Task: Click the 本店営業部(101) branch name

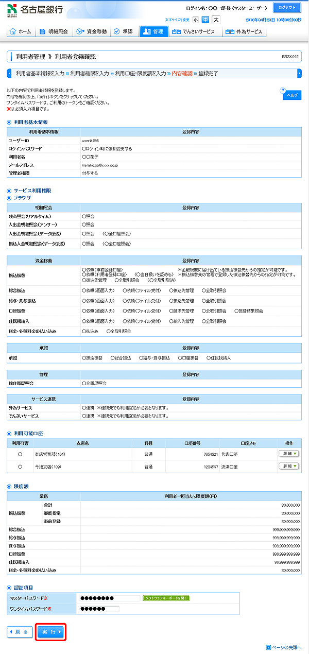Action: (x=50, y=453)
